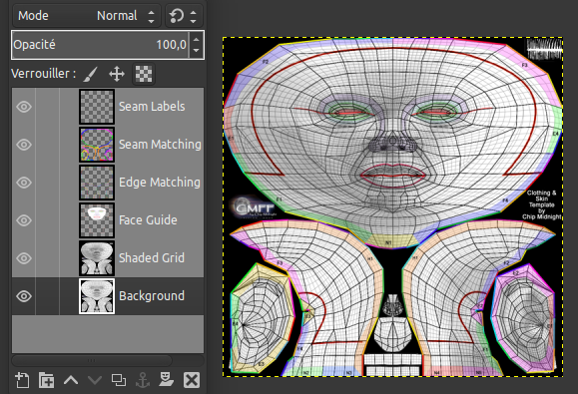Viewport: 578px width, 394px height.
Task: Click the Opacité slider bar
Action: tap(100, 45)
